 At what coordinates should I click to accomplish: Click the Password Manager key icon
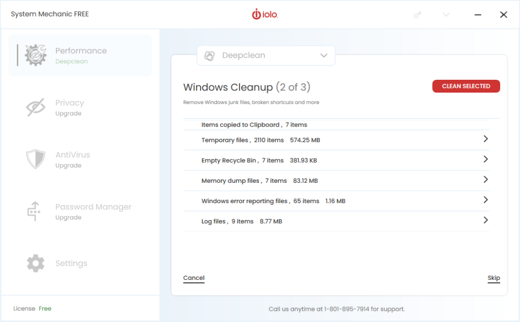[36, 211]
